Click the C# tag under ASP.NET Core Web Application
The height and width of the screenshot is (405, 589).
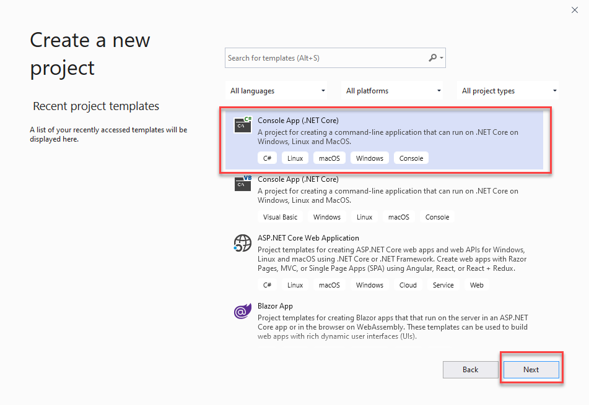(267, 285)
